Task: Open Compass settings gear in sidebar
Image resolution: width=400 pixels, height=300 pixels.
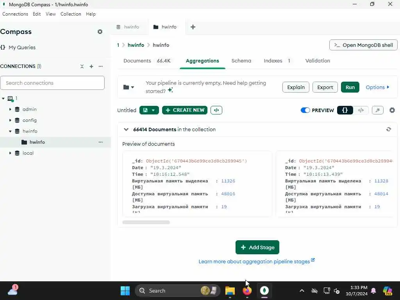Action: (x=100, y=32)
